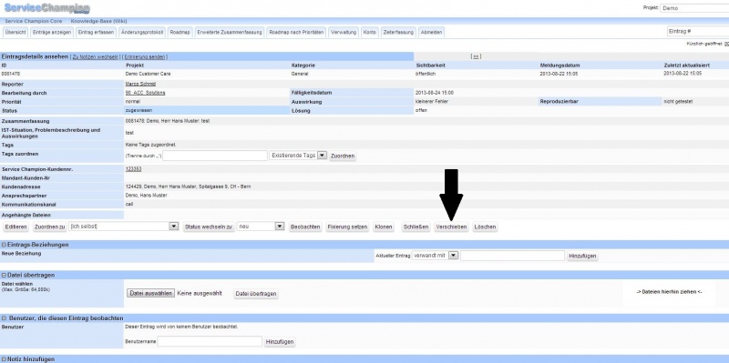Open reporter Marco Schmid link
Screen dimensions: 729x363
coord(140,84)
